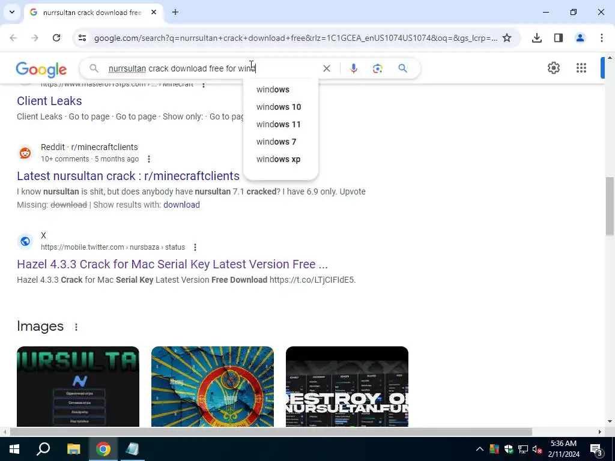Open the Client Leaks result
This screenshot has height=461, width=615.
49,101
